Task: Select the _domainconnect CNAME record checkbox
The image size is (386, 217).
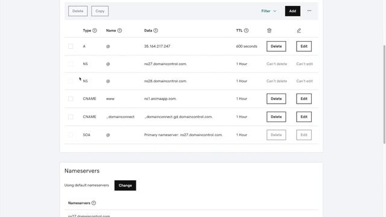Action: click(x=71, y=117)
